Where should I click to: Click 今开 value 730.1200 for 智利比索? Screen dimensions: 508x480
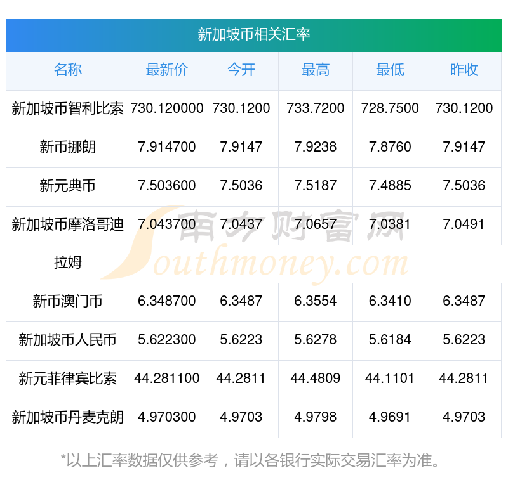pos(241,108)
